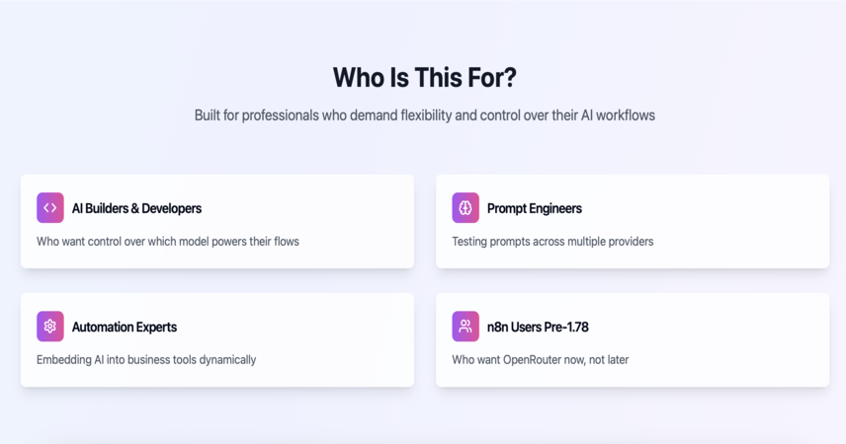The height and width of the screenshot is (444, 846).
Task: Select the AI Builders & Developers title
Action: click(136, 208)
